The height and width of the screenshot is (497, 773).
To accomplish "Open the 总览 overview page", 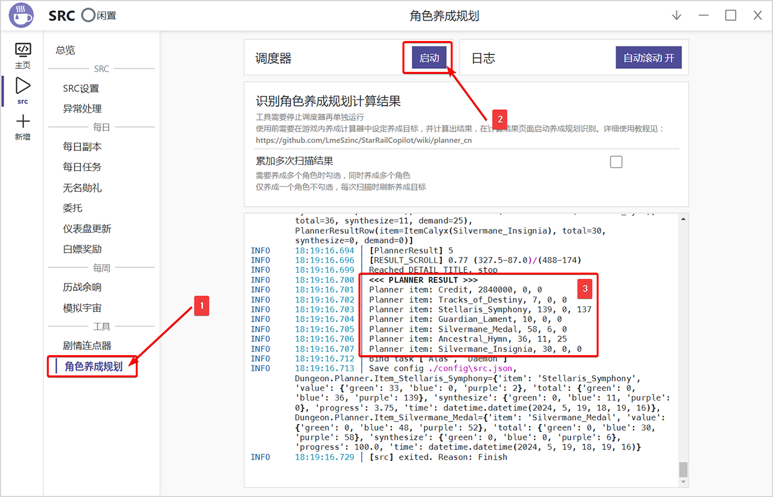I will tap(65, 51).
